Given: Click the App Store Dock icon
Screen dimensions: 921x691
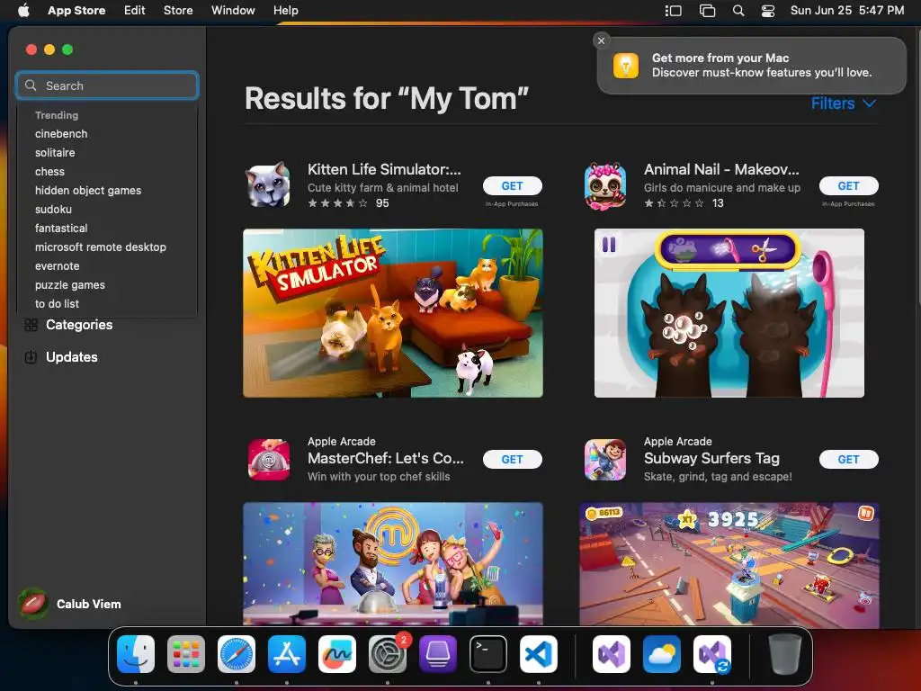Looking at the screenshot, I should (x=287, y=654).
